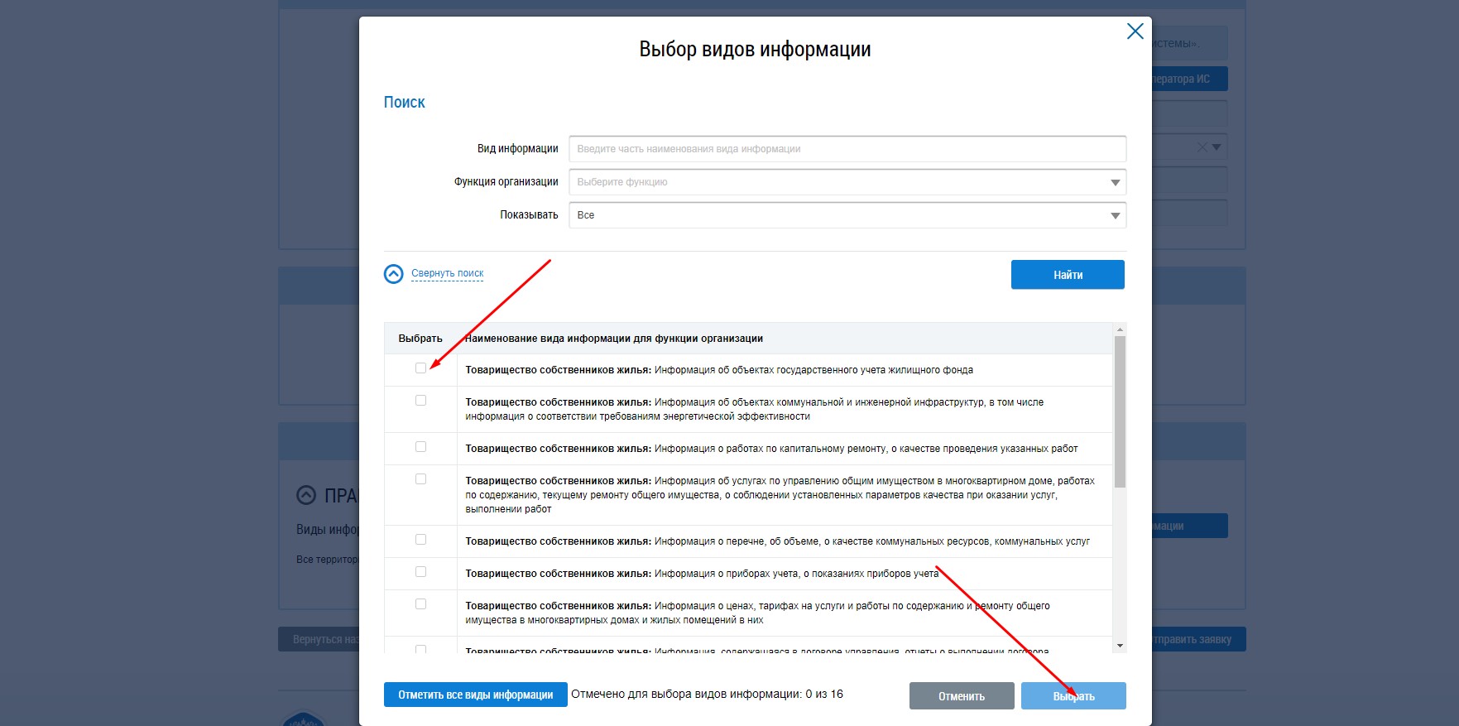Expand the 'Показывать' dropdown arrow
Viewport: 1459px width, 726px height.
1115,215
